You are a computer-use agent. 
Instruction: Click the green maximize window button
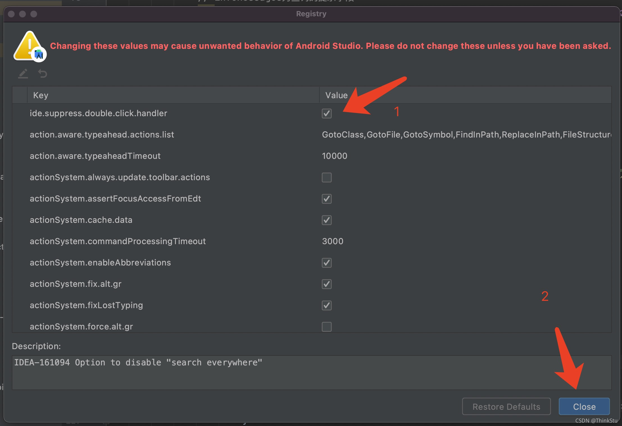tap(34, 14)
